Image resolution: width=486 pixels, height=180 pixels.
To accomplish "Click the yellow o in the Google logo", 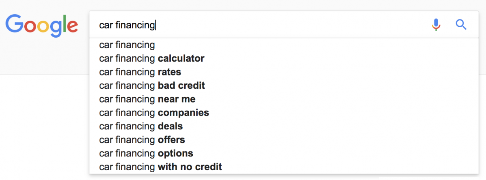I will coord(45,27).
